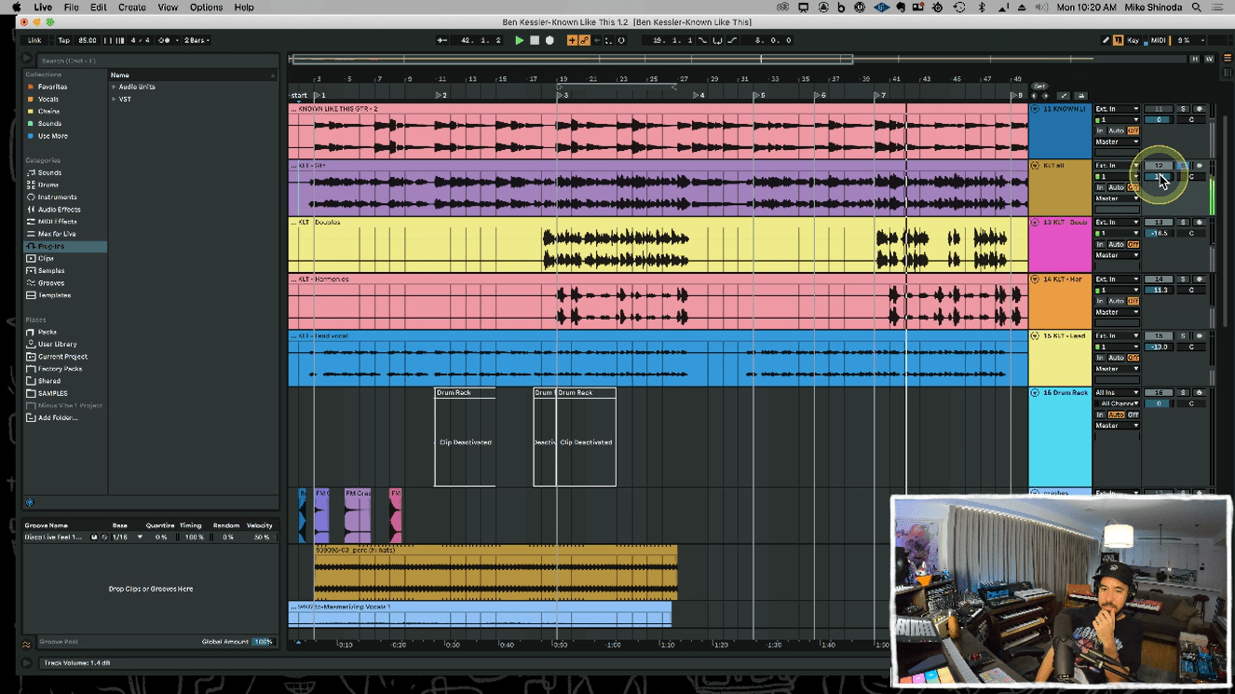Screen dimensions: 1235x694
Task: Open the Options menu
Action: point(206,7)
